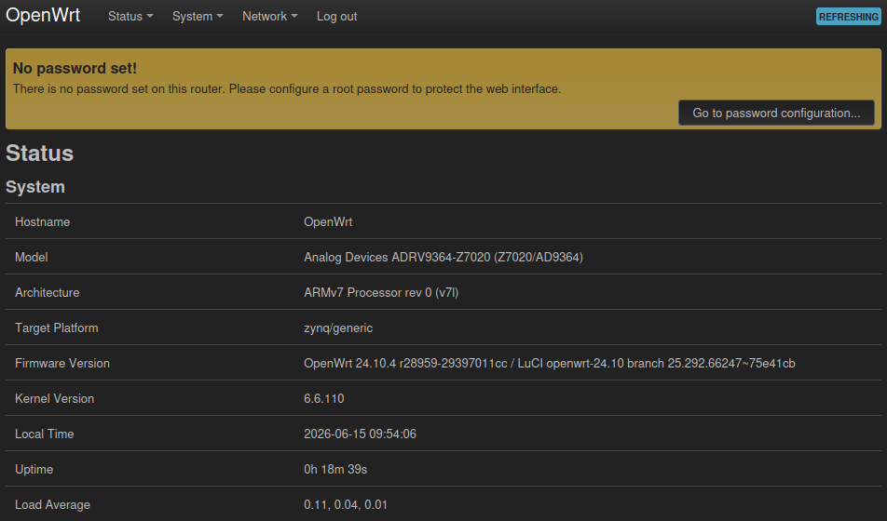Click the uptime value 0h 18m 39s
Screen dimensions: 887x521
pos(335,470)
